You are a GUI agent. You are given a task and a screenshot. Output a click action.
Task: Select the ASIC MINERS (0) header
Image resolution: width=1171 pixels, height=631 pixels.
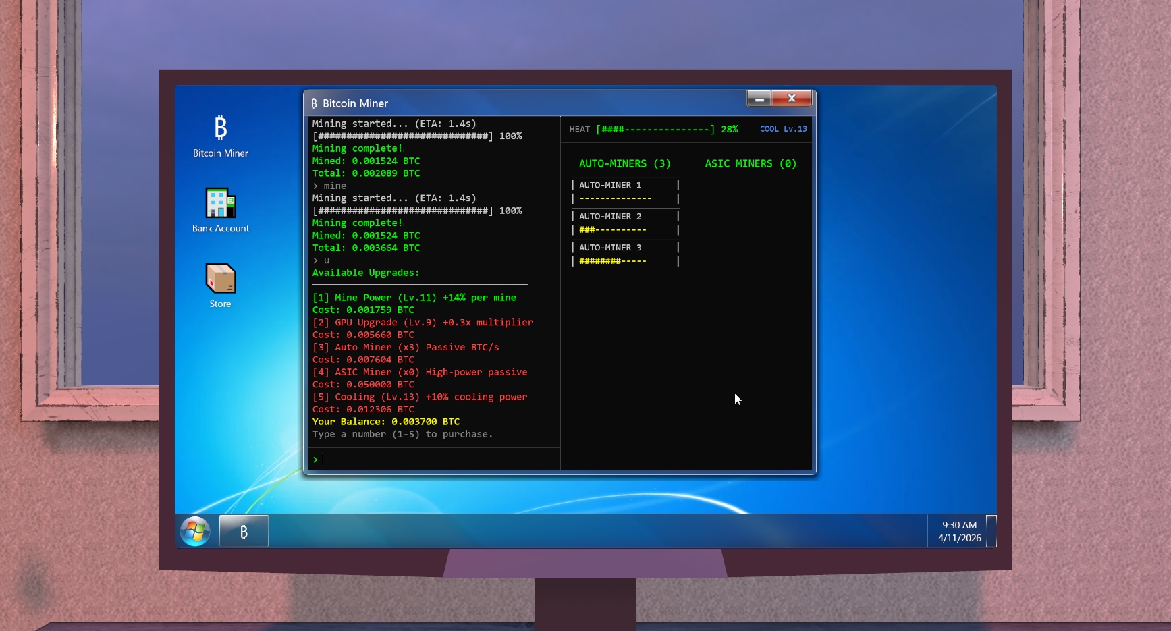751,163
